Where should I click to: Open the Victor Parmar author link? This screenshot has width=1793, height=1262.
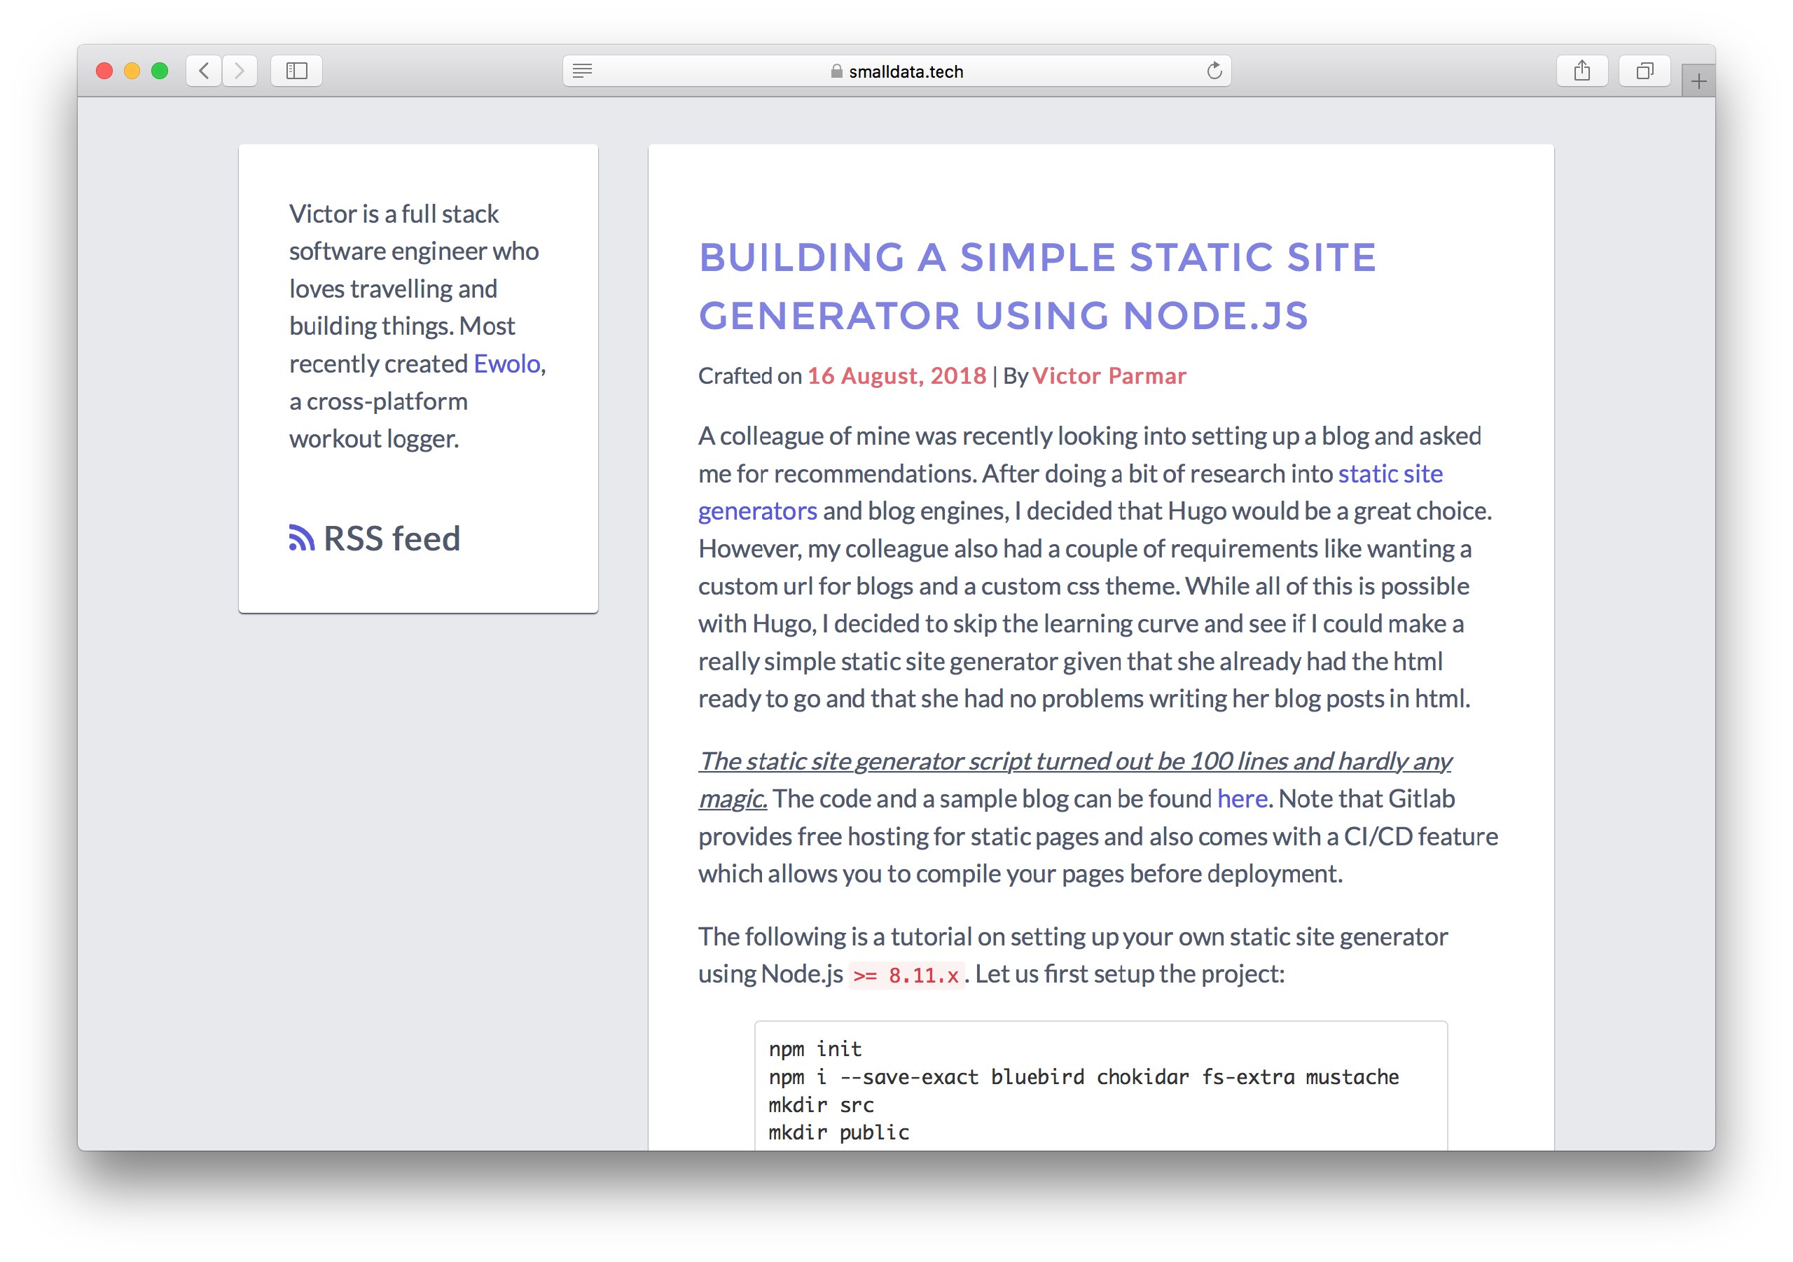pyautogui.click(x=1109, y=375)
